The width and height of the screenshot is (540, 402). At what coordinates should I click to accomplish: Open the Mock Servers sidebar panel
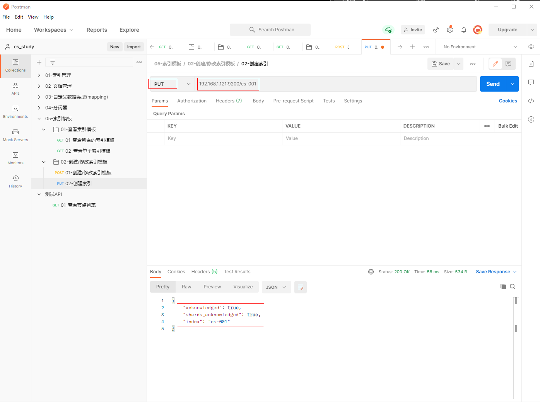[x=15, y=135]
